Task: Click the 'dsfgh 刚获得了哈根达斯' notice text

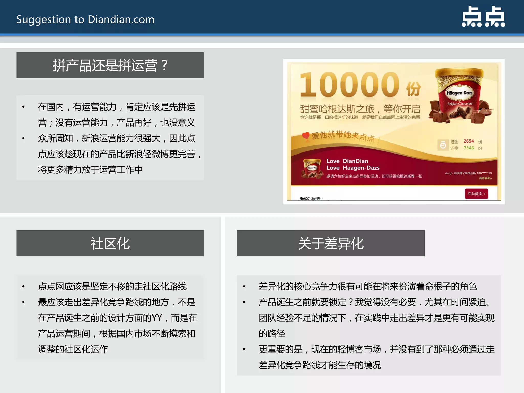Action: pyautogui.click(x=468, y=173)
